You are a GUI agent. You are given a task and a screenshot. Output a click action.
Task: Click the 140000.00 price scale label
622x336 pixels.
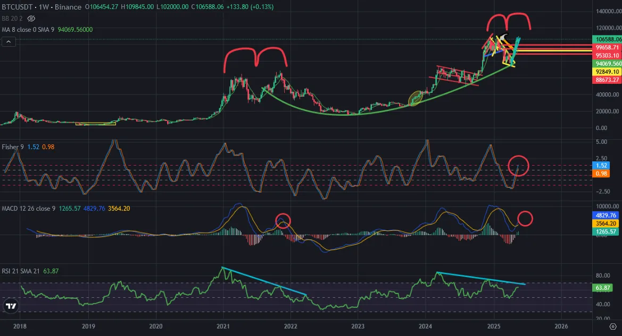[x=608, y=12]
